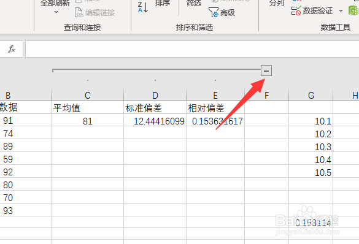The image size is (359, 244).
Task: Select the cell containing 0.153631617
Action: pyautogui.click(x=215, y=120)
